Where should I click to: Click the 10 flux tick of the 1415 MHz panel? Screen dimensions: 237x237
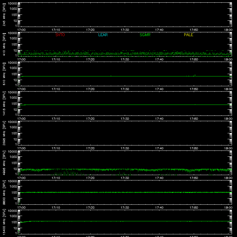click(15, 110)
